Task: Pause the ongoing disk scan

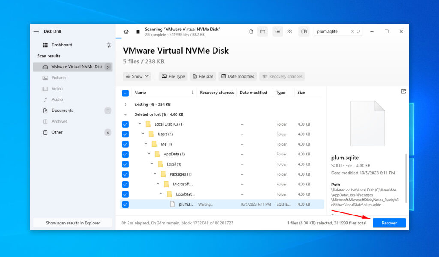Action: 138,31
